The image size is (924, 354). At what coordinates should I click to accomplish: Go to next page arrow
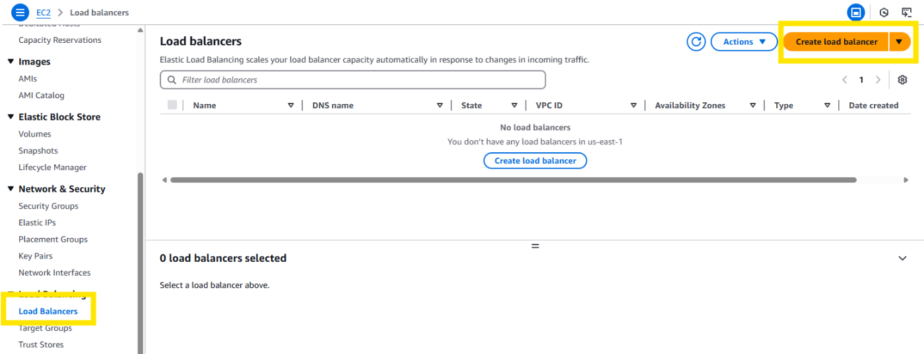pyautogui.click(x=878, y=80)
